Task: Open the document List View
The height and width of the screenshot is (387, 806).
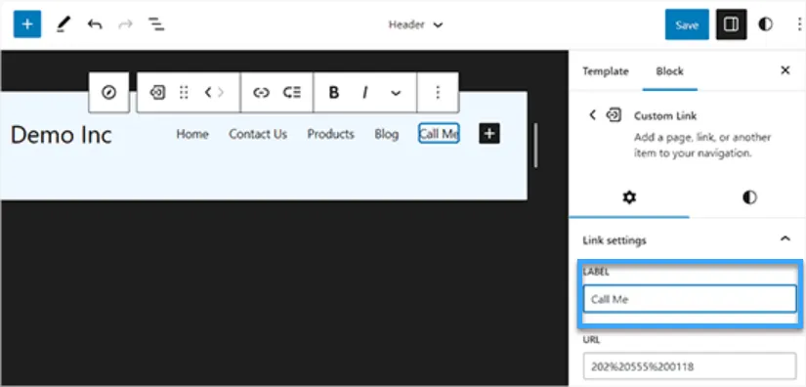Action: [x=156, y=24]
